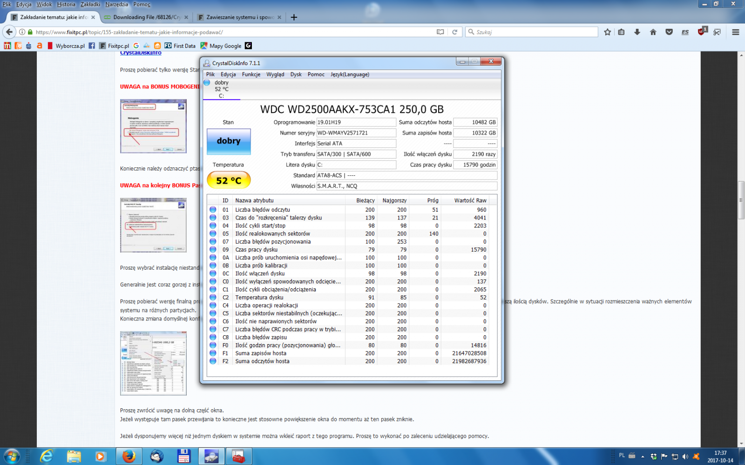Open Windows Explorer folder in taskbar
The image size is (745, 465).
pyautogui.click(x=74, y=456)
